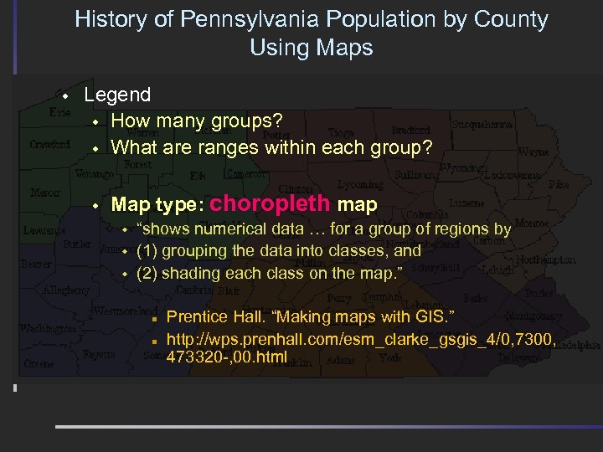Screen dimensions: 603x452
Task: Click the Lawrence county label
Action: 44,230
